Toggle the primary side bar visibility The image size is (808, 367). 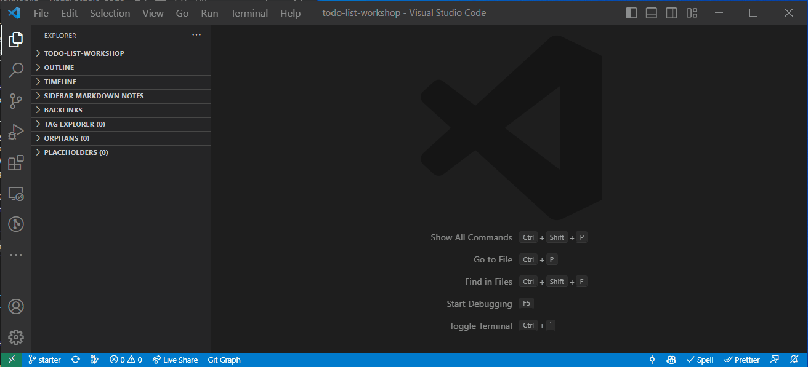pos(631,13)
